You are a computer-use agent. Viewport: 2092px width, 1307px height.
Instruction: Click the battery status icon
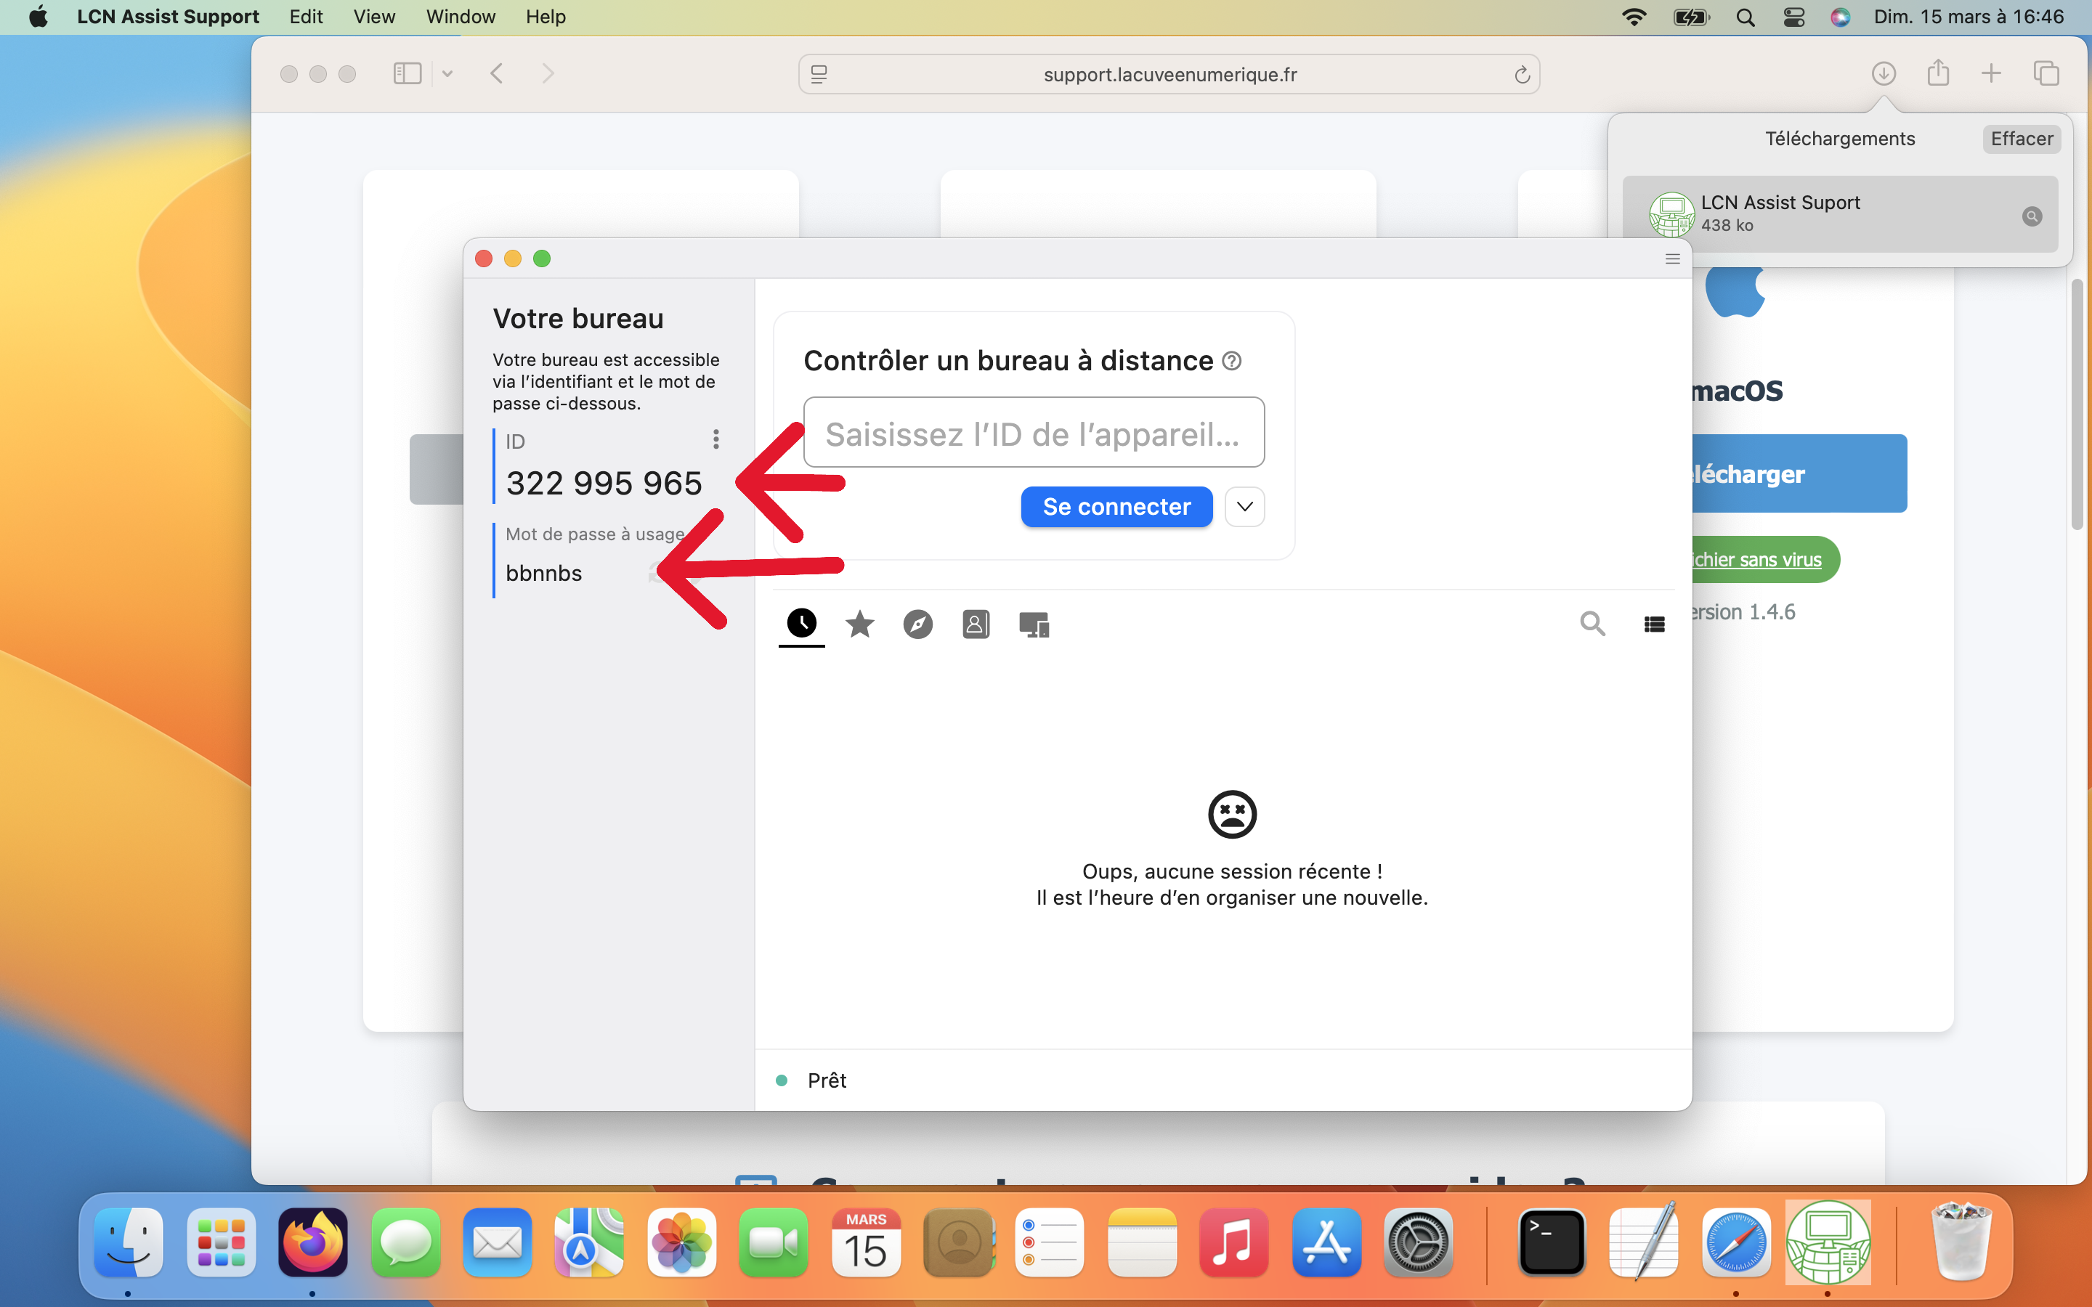pyautogui.click(x=1691, y=17)
